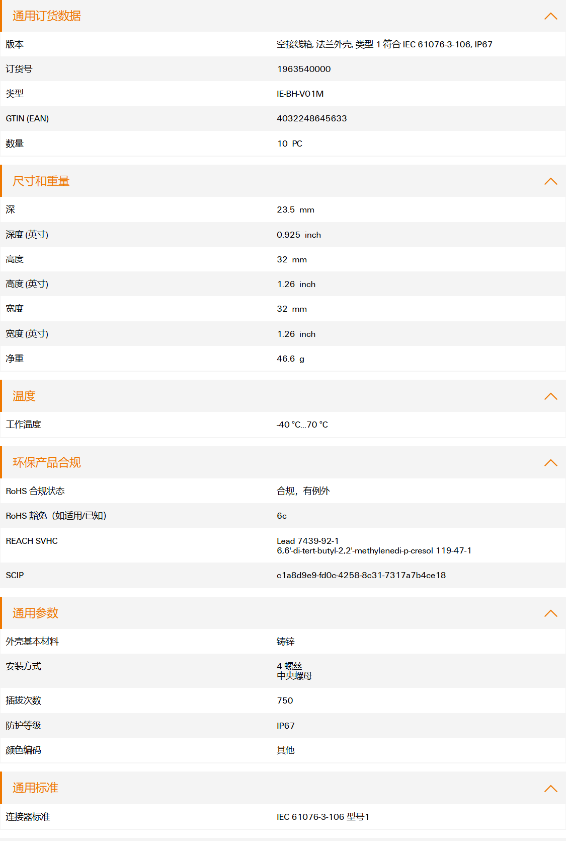This screenshot has height=841, width=566.
Task: Click the net weight value 46.6 g
Action: [x=290, y=359]
